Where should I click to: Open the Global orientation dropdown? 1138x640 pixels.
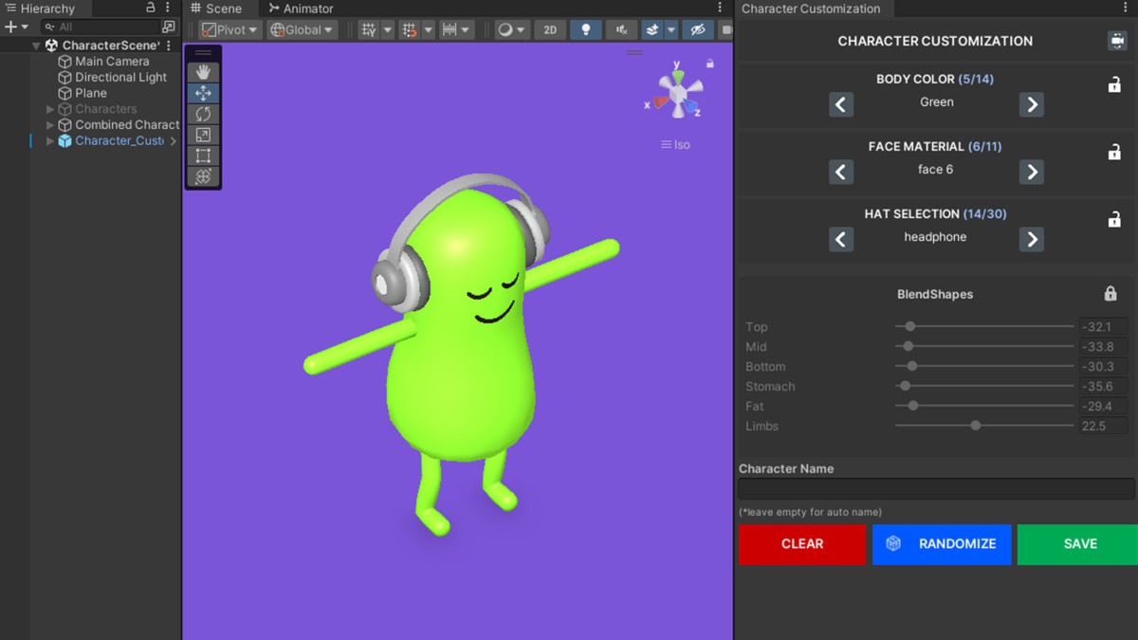(x=302, y=29)
